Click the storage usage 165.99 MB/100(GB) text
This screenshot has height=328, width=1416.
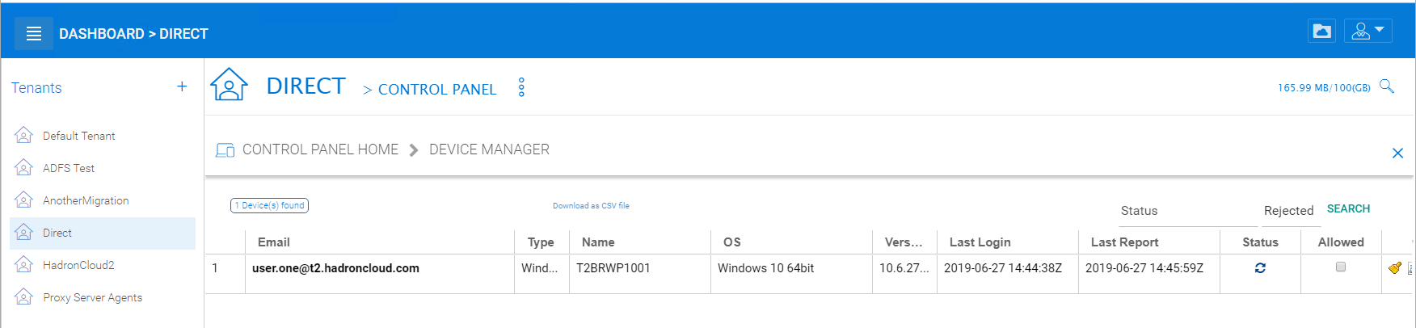coord(1324,88)
